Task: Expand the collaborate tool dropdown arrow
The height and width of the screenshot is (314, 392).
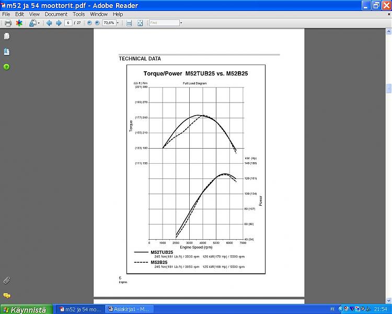Action: click(39, 23)
